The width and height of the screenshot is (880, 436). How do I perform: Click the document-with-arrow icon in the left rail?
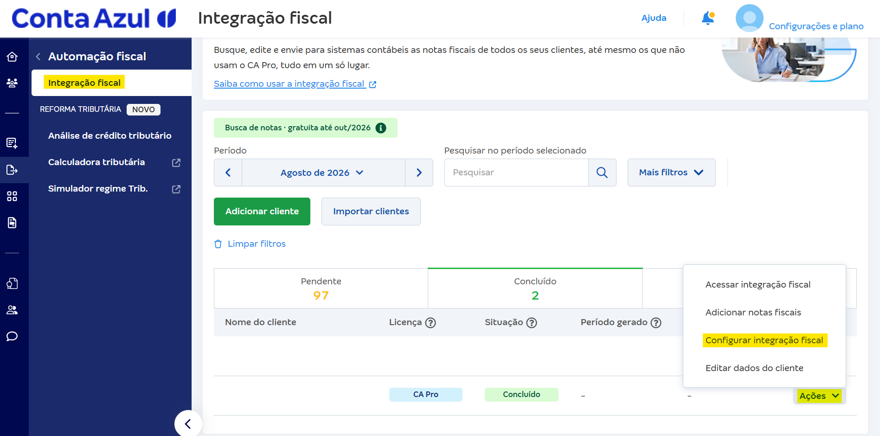click(12, 170)
